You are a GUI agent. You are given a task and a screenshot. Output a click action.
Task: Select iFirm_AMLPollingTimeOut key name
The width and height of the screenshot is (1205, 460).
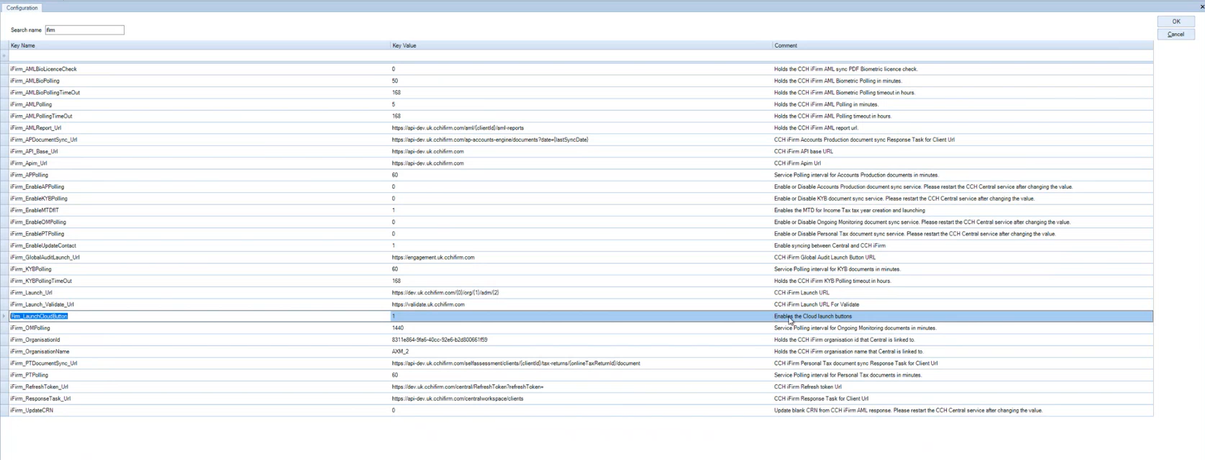[x=41, y=116]
